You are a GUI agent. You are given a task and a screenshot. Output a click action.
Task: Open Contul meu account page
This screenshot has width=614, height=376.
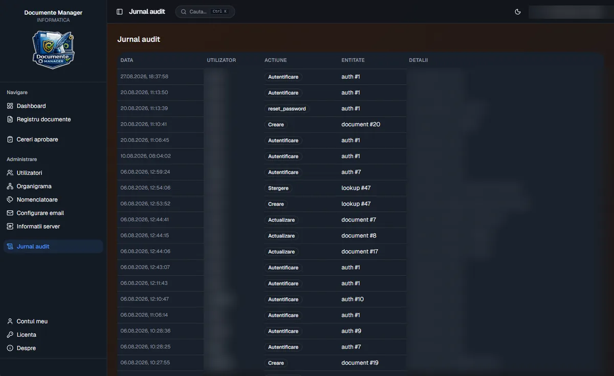pos(53,321)
